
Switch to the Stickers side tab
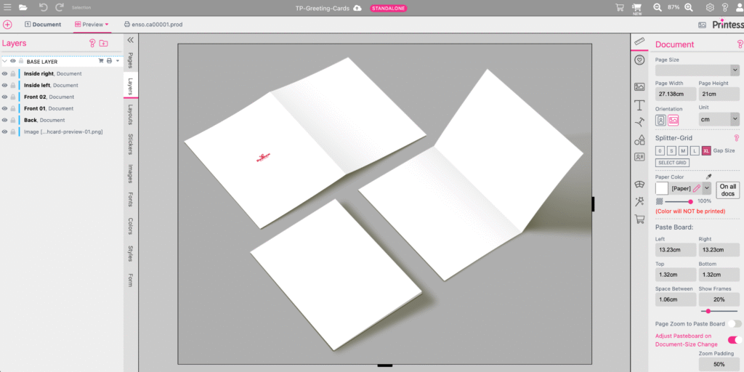click(130, 144)
